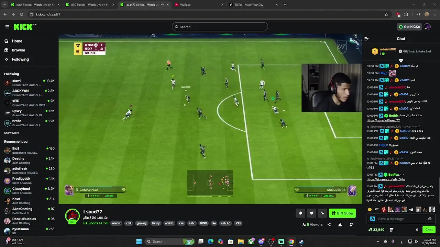The width and height of the screenshot is (440, 247).
Task: Expand the pinned gift leaderboard handle
Action: (401, 61)
